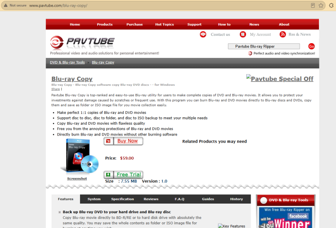
Task: Click the Blu-ray Copy heading link
Action: pos(72,79)
